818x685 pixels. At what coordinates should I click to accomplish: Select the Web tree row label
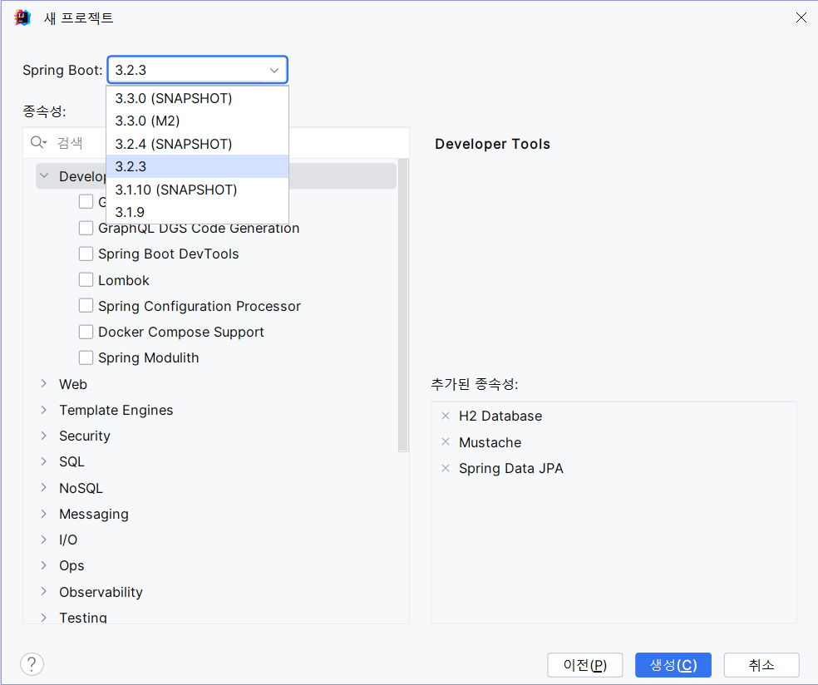click(x=73, y=384)
